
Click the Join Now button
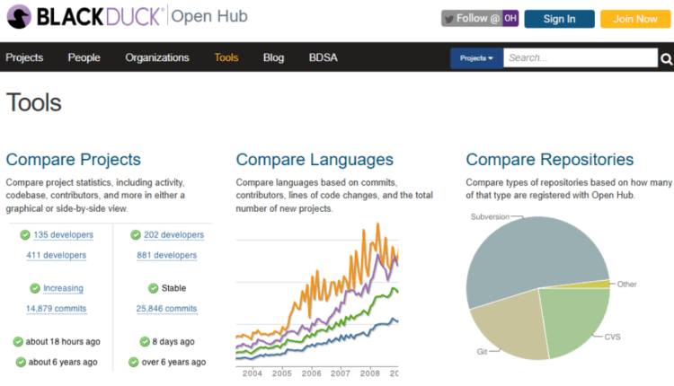[x=635, y=19]
